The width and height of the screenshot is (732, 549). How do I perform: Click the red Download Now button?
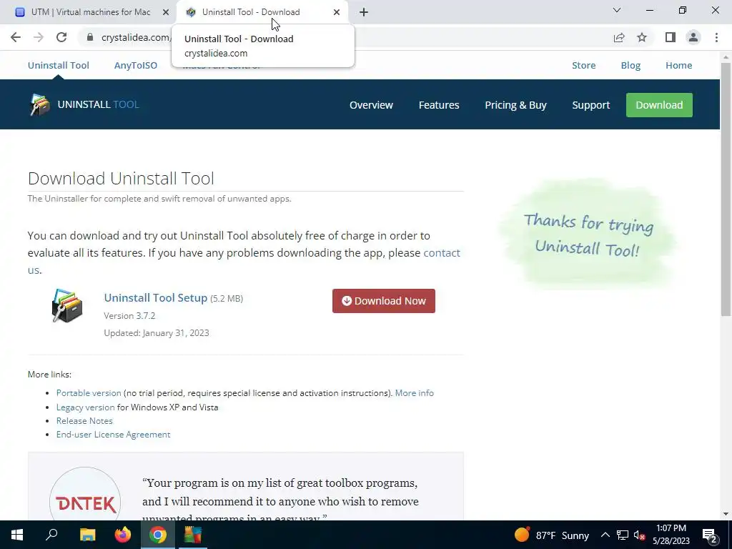[384, 301]
